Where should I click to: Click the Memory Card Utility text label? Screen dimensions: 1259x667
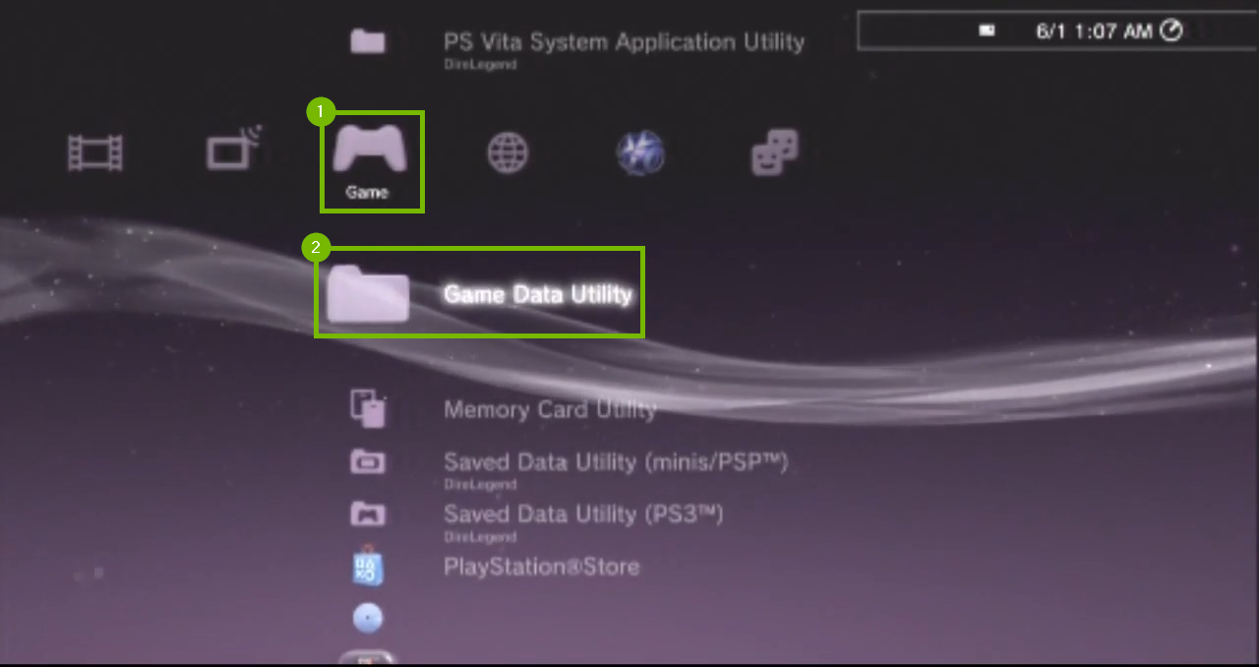550,409
